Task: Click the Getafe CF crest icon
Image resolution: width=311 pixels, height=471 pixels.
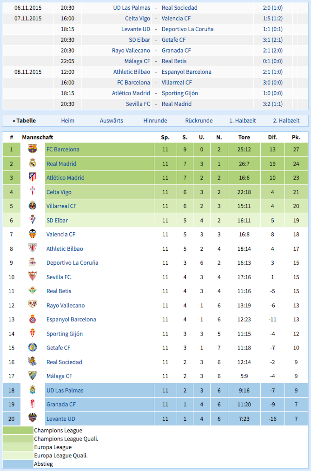Action: pos(32,347)
